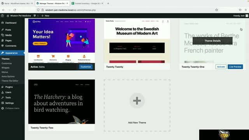Click the Twenty Twenty theme name

(x=115, y=67)
